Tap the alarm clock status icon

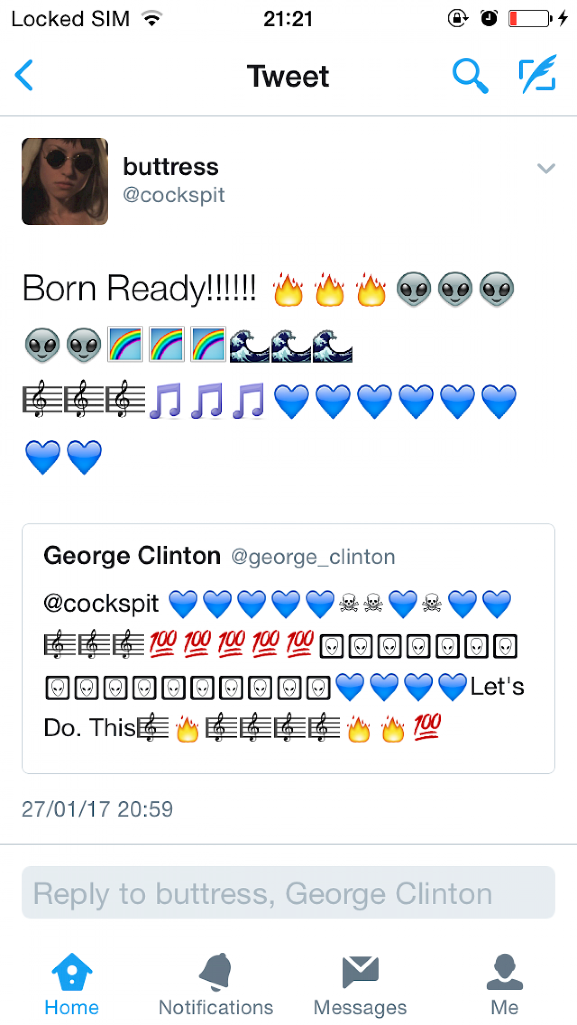(489, 19)
